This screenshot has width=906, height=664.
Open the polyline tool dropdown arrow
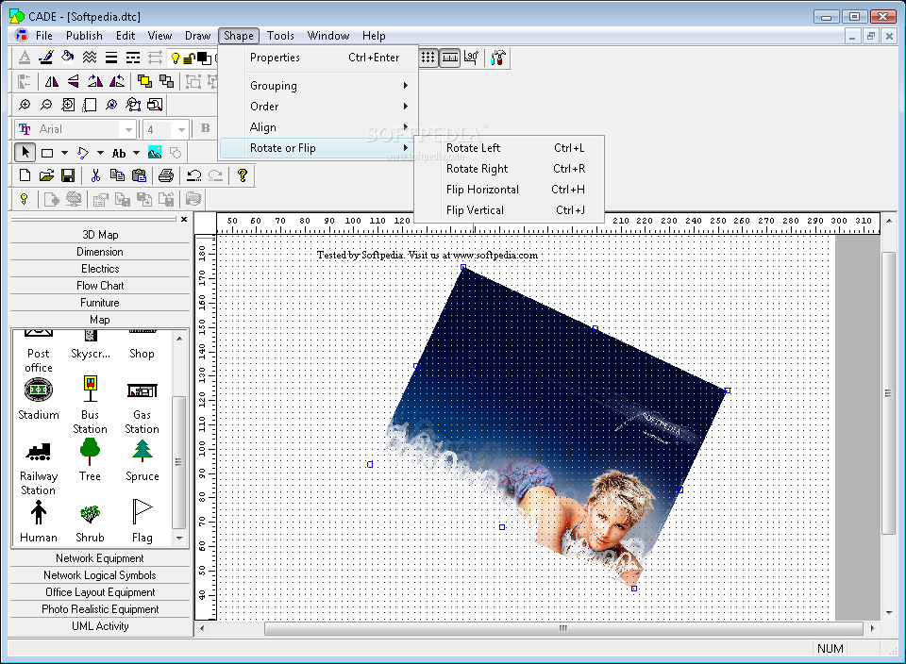pyautogui.click(x=100, y=153)
